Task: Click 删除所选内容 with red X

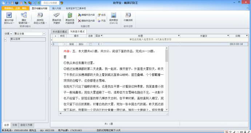Action: pyautogui.click(x=87, y=21)
